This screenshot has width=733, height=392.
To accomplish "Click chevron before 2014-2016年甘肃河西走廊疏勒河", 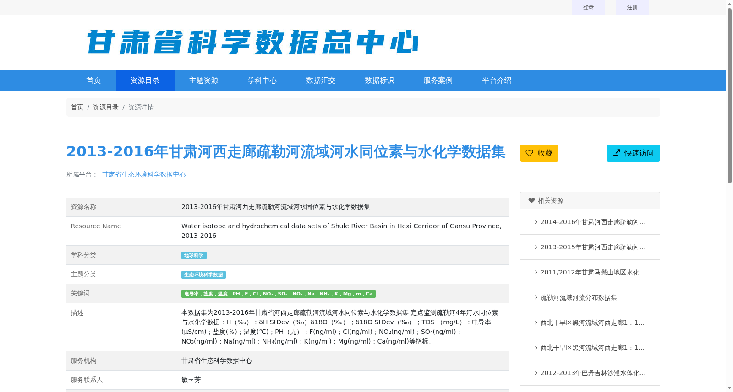I will [x=536, y=222].
